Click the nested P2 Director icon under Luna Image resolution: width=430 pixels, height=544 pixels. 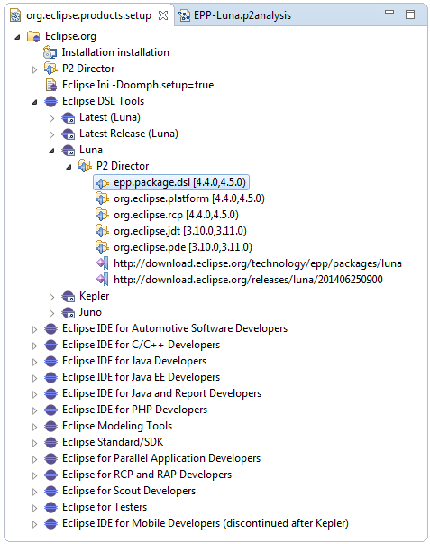click(x=85, y=166)
